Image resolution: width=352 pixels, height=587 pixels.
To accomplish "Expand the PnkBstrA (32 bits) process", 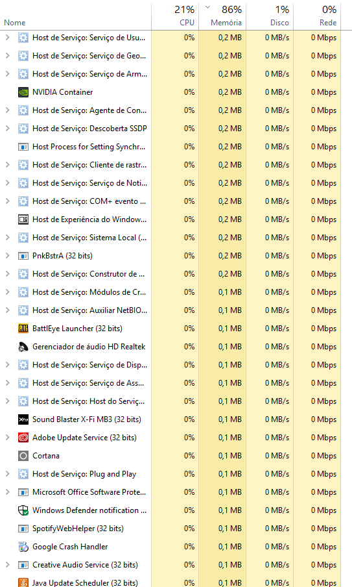I will coord(8,256).
